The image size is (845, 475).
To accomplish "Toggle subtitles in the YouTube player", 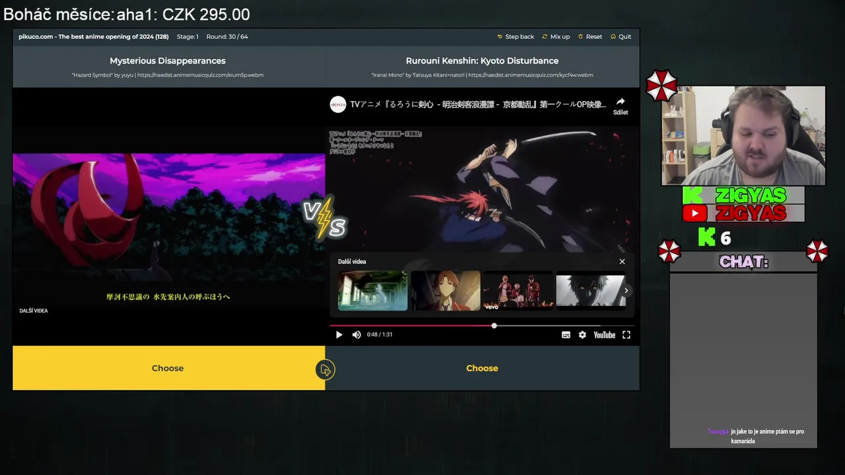I will 566,334.
